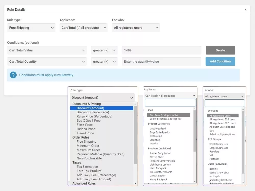Screen dimensions: 255x191
Task: Pick the Hidden Price rule type
Action: [x=86, y=129]
